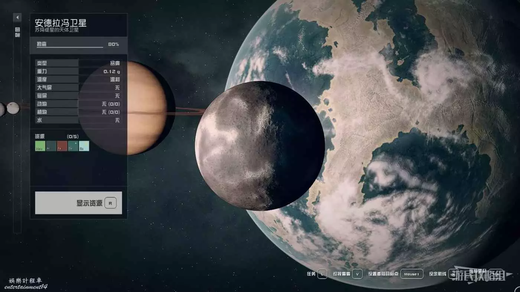This screenshot has width=520, height=292.
Task: Click the Tab key icon to go back
Action: pyautogui.click(x=495, y=274)
